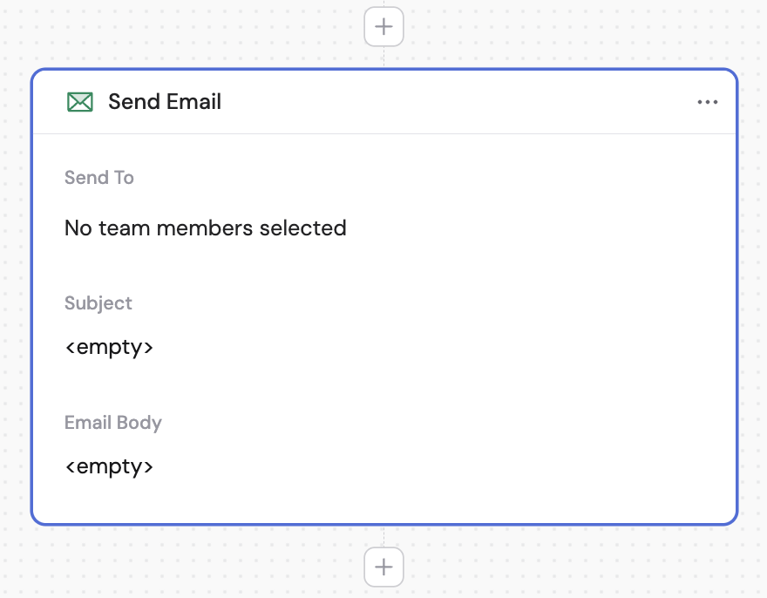Click the dashed connector line above the node

click(383, 54)
